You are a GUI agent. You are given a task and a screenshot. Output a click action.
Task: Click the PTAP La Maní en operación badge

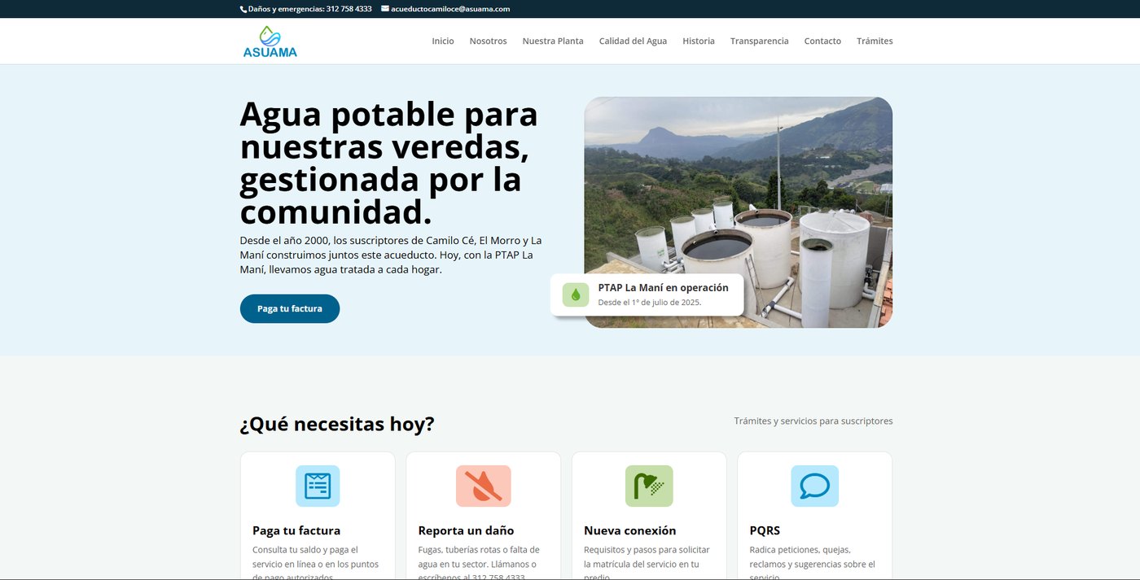647,294
